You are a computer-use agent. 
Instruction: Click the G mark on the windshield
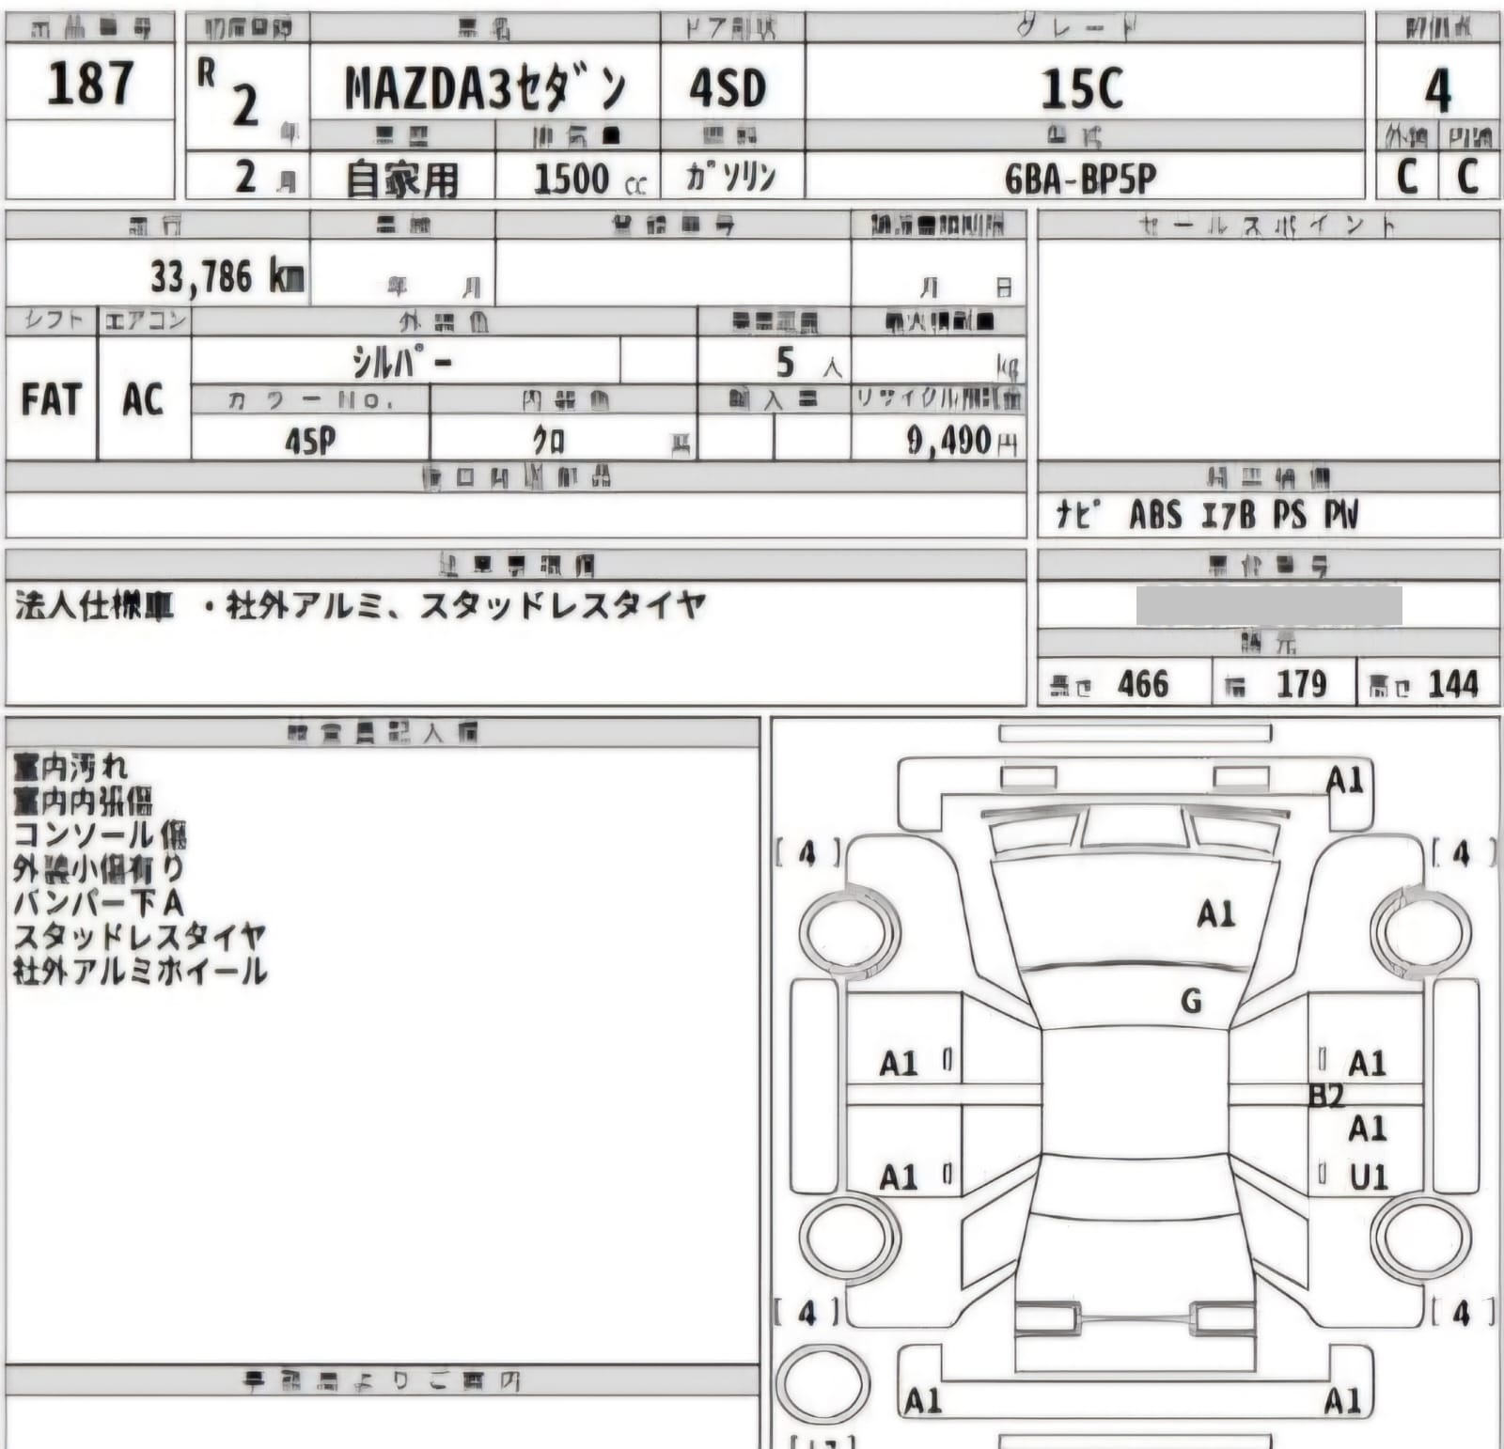coord(1191,1002)
